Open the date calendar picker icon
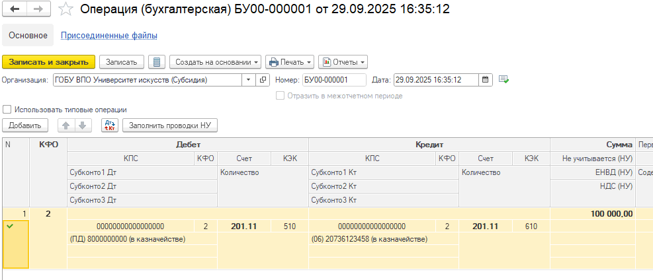The width and height of the screenshot is (653, 280). tap(485, 80)
